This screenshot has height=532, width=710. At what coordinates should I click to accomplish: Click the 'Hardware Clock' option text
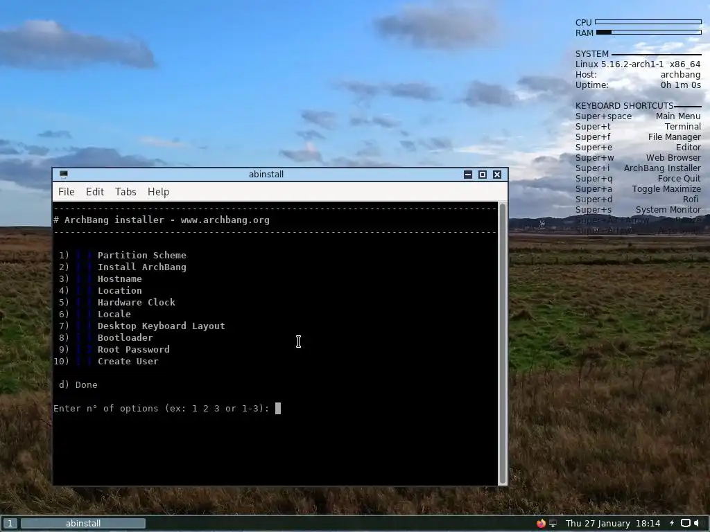[137, 302]
